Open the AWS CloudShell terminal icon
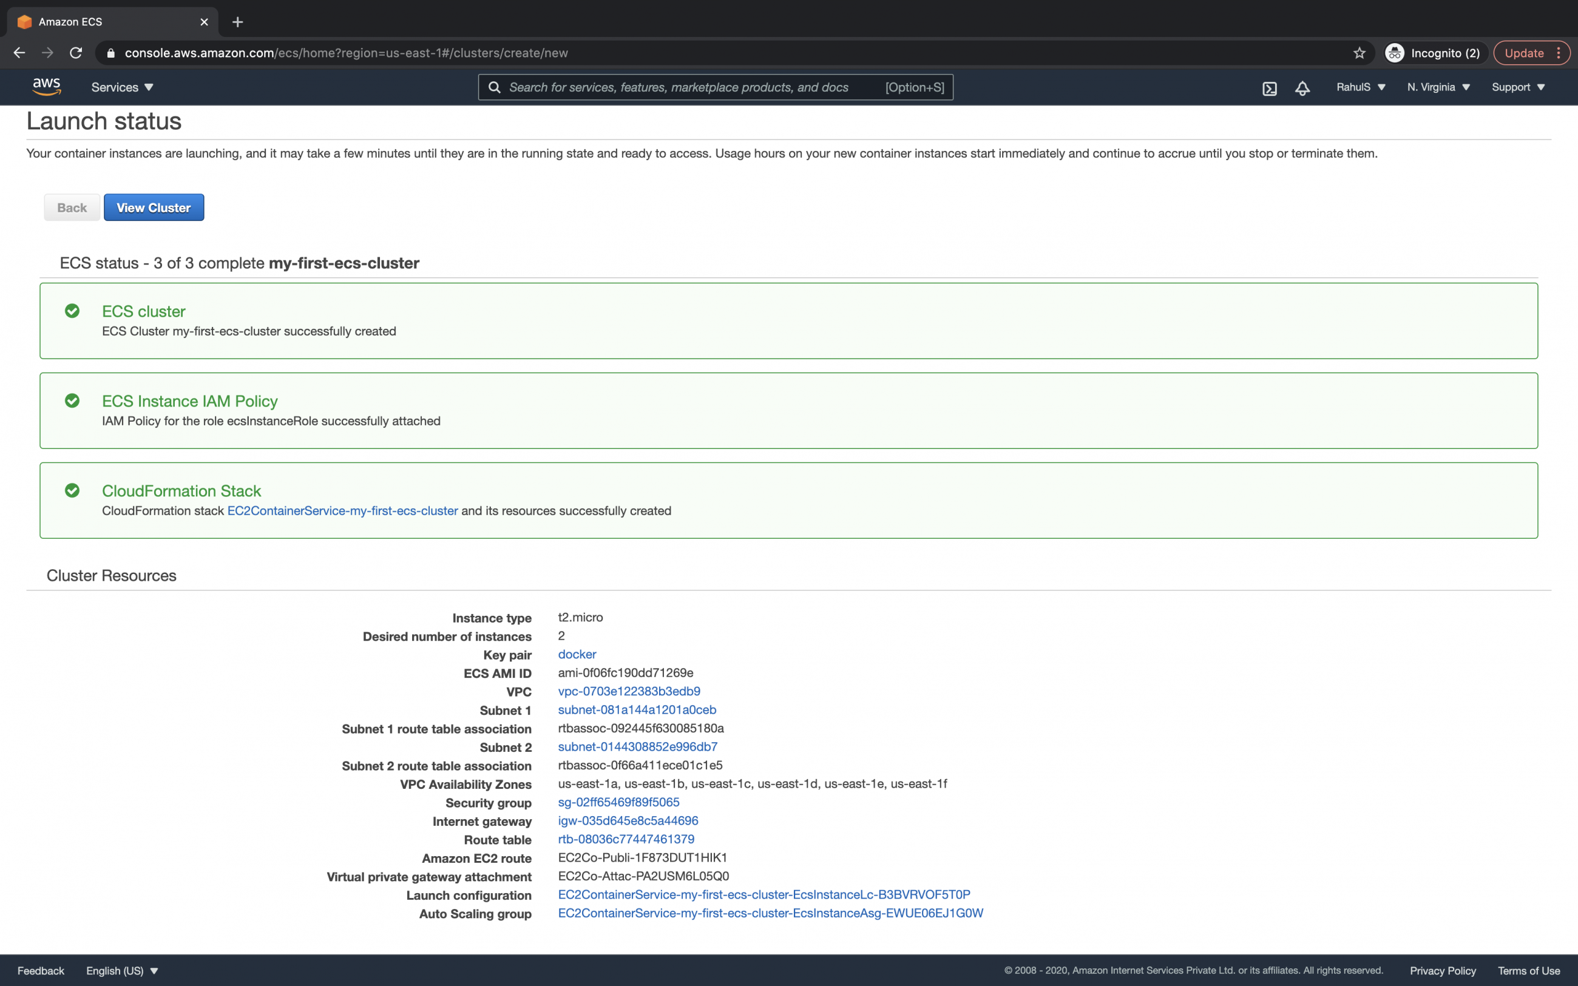Viewport: 1578px width, 986px height. [1269, 87]
